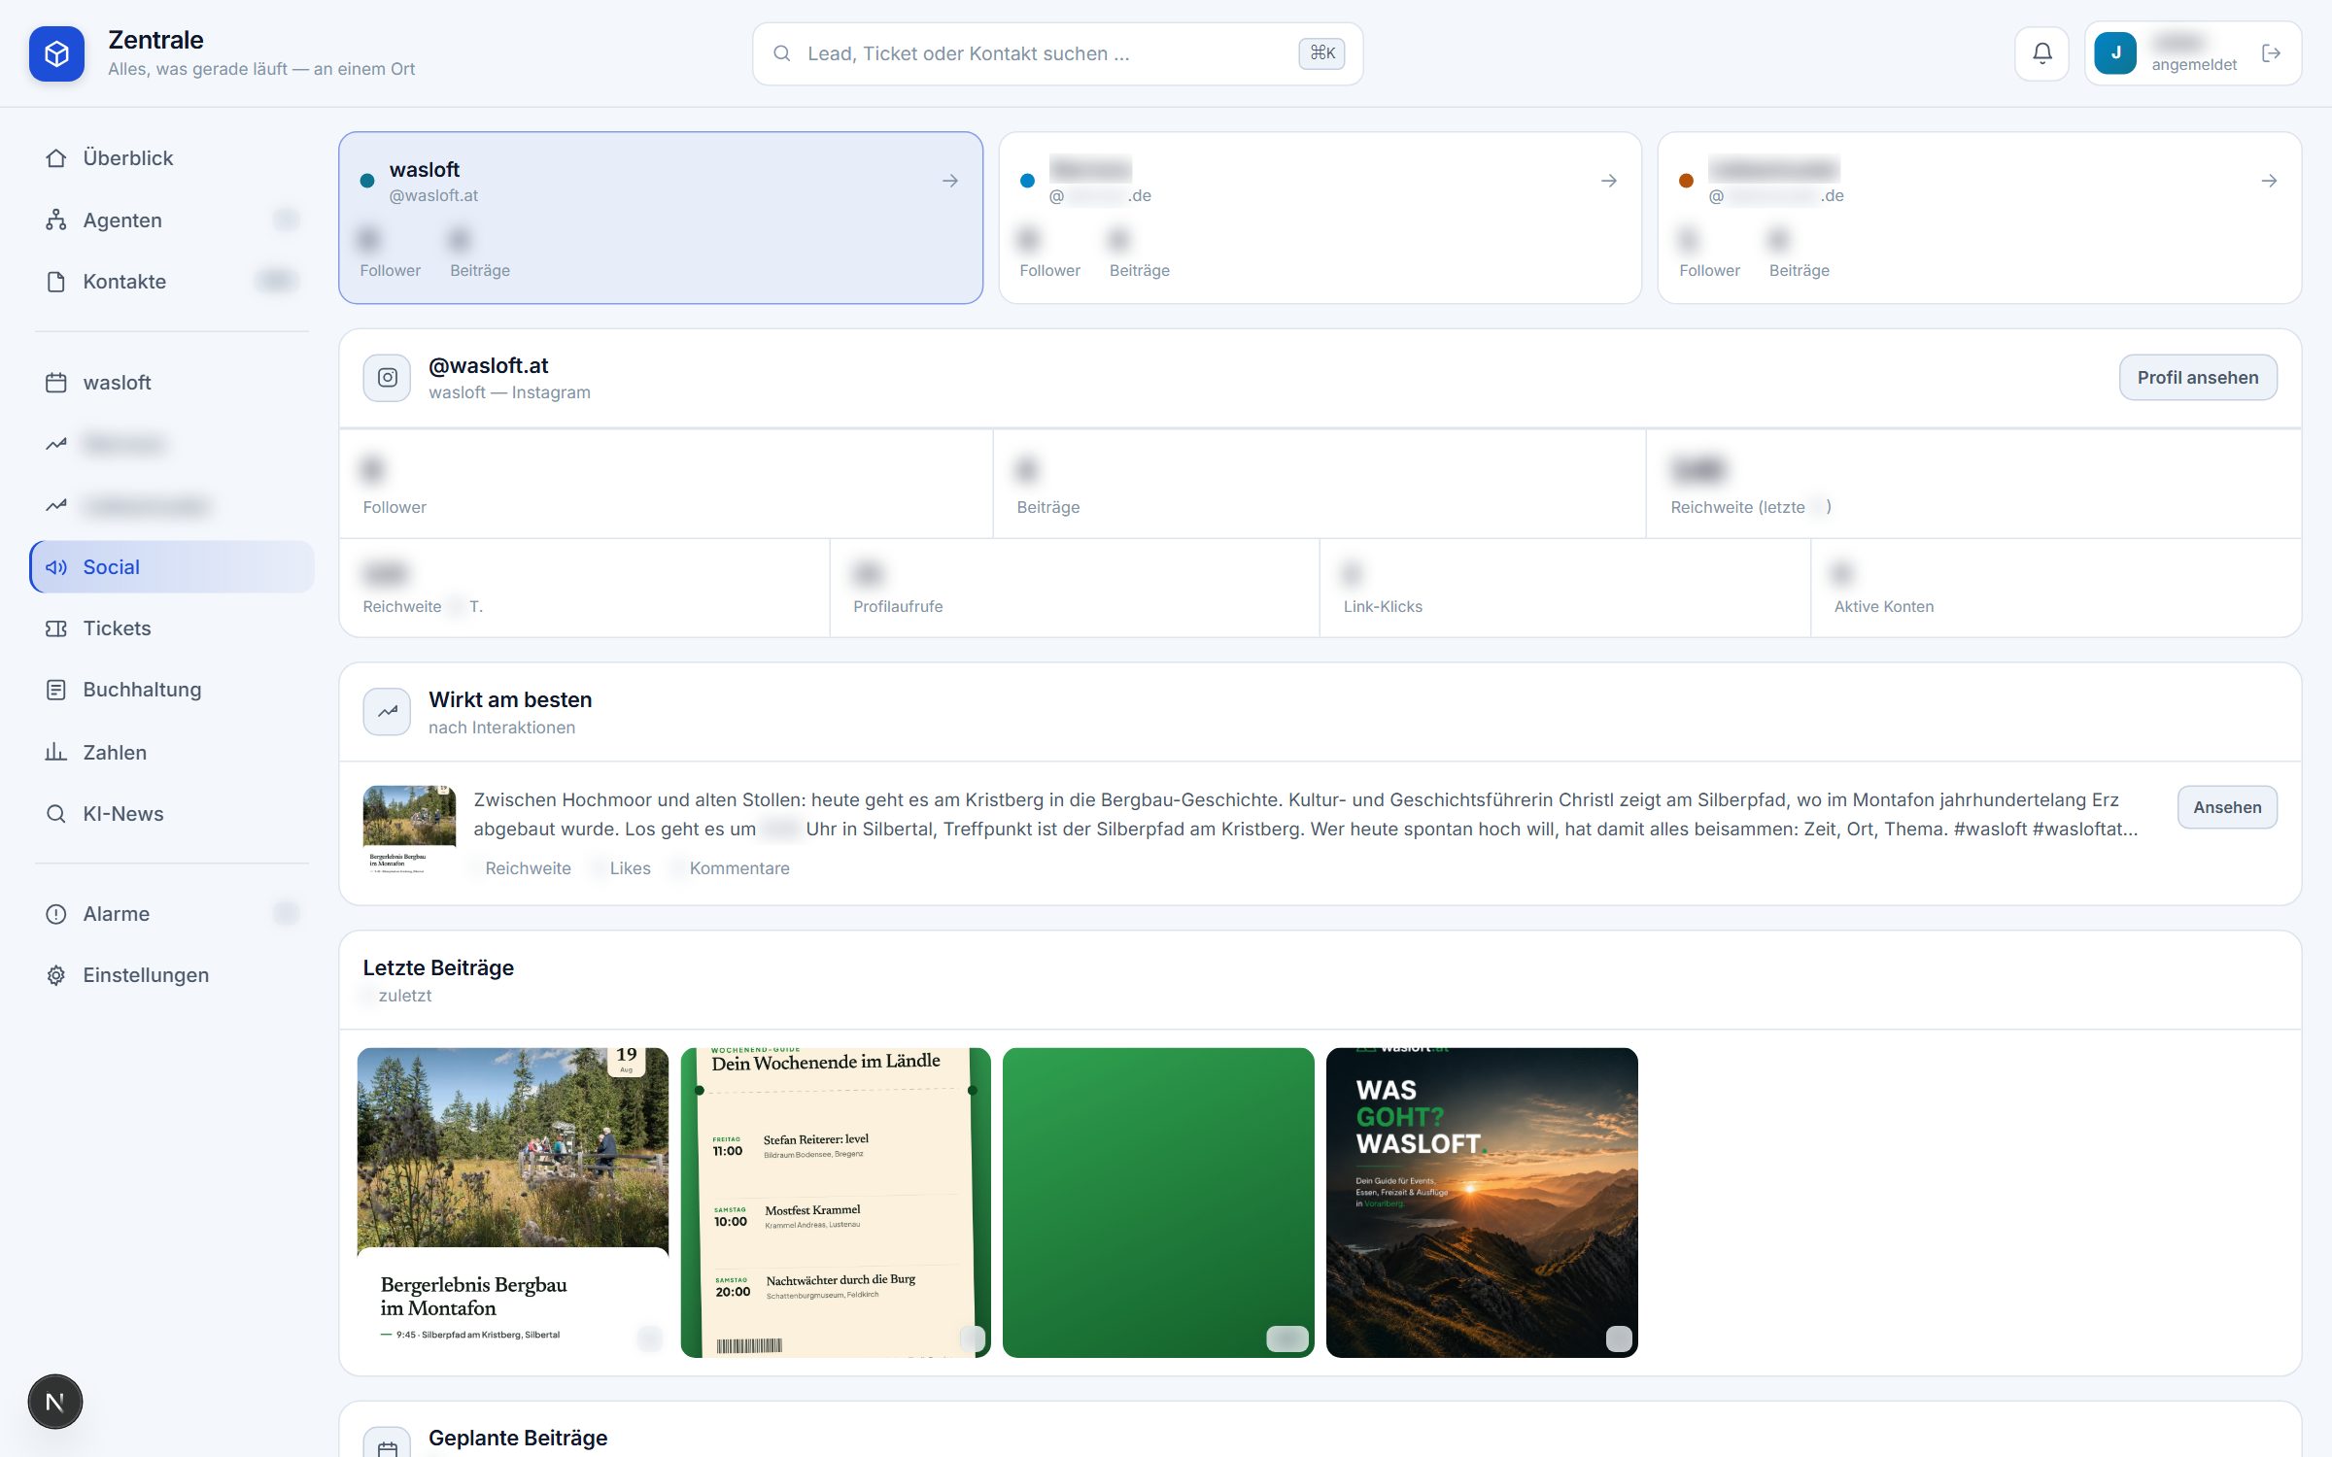Go to Überblick in sidebar
The height and width of the screenshot is (1457, 2332).
point(172,158)
